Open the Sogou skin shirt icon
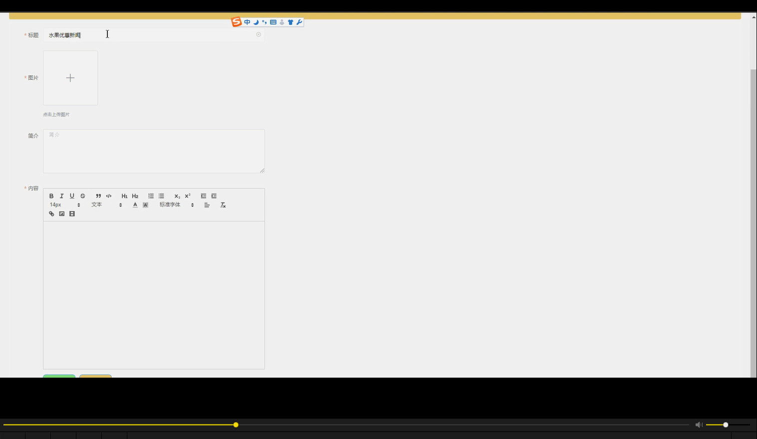Screen dimensions: 757x439 pyautogui.click(x=291, y=22)
